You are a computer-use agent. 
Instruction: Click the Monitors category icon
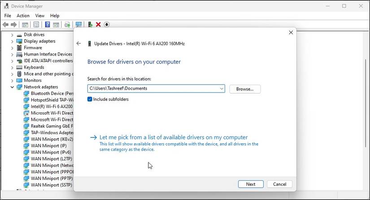[19, 81]
